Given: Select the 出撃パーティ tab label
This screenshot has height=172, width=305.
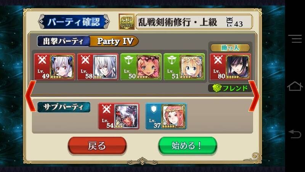Looking at the screenshot, I should point(63,41).
